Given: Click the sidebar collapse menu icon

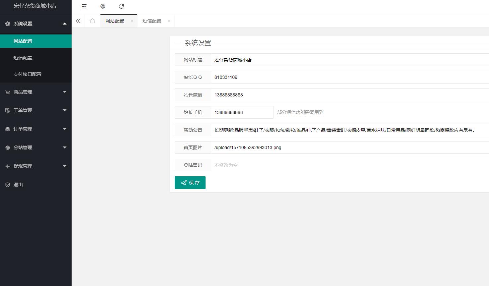Looking at the screenshot, I should (84, 6).
